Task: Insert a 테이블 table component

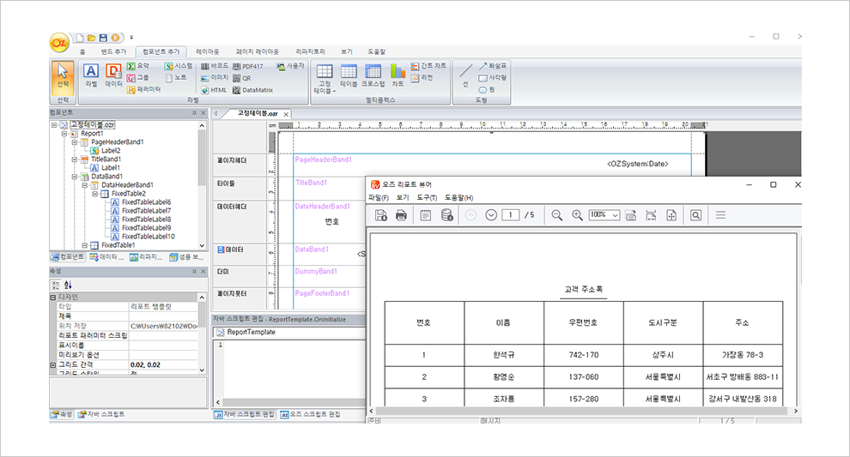Action: (x=349, y=75)
